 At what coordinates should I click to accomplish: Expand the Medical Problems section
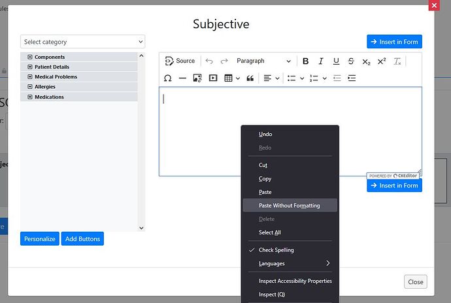[30, 77]
